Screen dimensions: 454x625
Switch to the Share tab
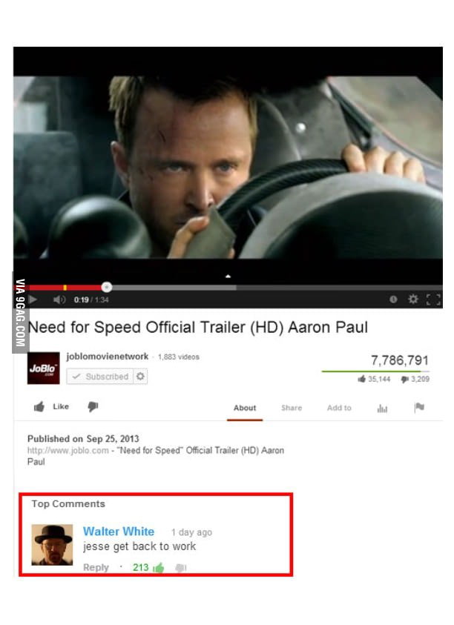(x=292, y=408)
